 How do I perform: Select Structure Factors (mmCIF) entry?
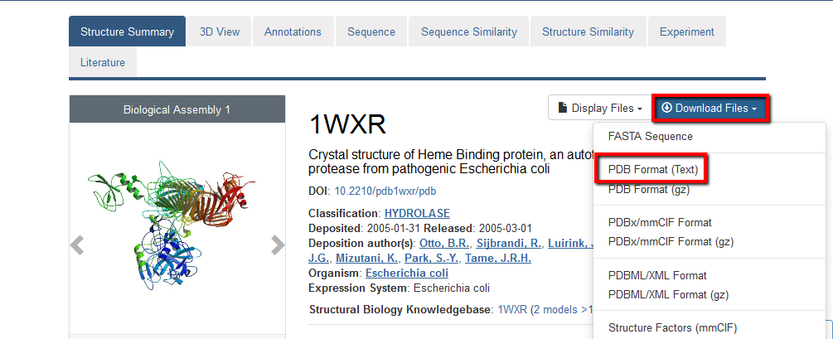[672, 327]
